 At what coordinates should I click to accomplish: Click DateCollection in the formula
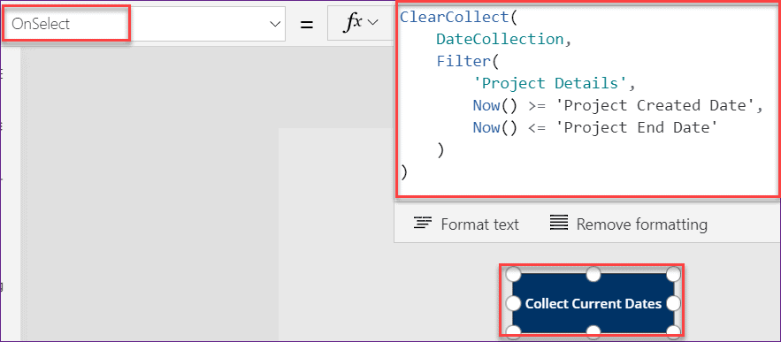tap(500, 39)
